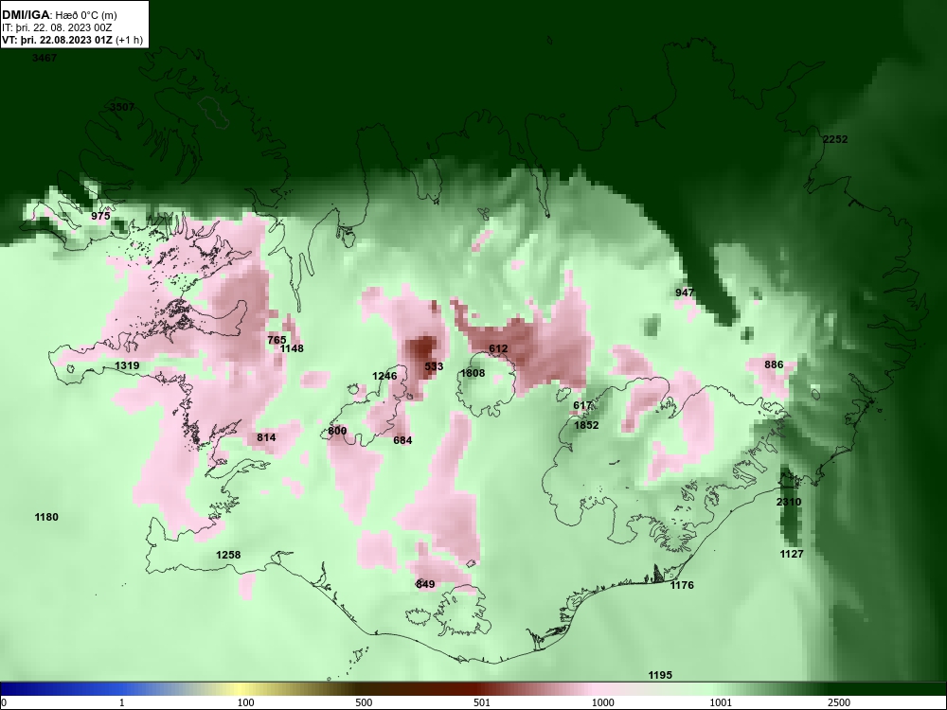Screen dimensions: 947x710
Task: Click the map value 3467
Action: click(x=45, y=58)
